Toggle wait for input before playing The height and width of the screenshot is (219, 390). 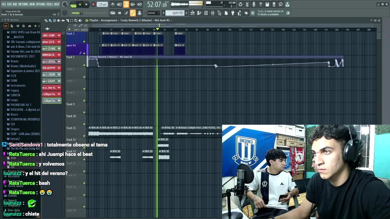point(119,4)
